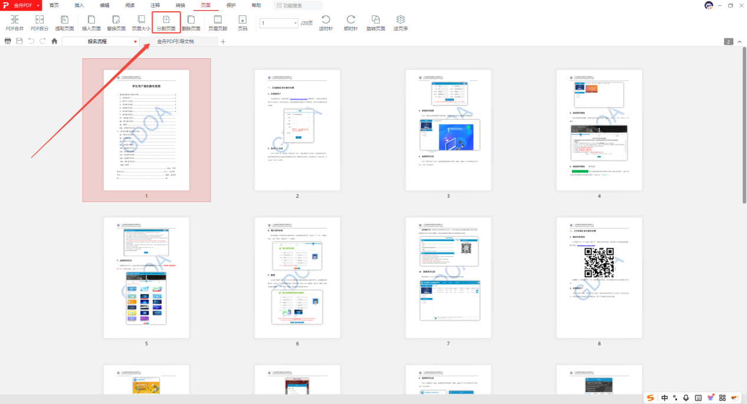Click the 页面大小 page size tool
Screen dimensions: 747x404
click(x=141, y=24)
